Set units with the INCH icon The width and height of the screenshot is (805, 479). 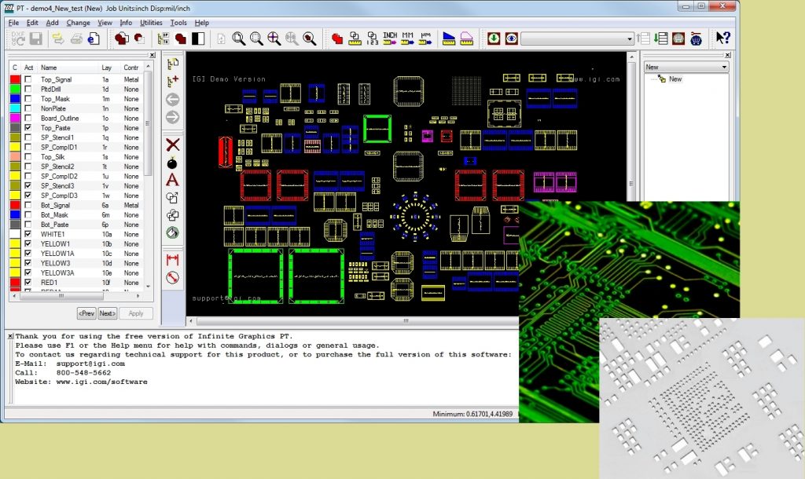click(390, 38)
